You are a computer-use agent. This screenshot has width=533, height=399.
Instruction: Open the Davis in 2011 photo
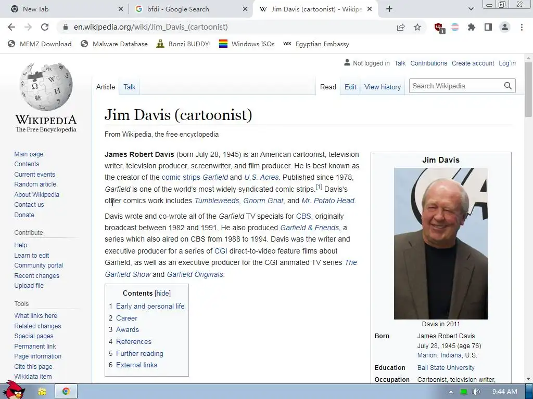pyautogui.click(x=440, y=244)
